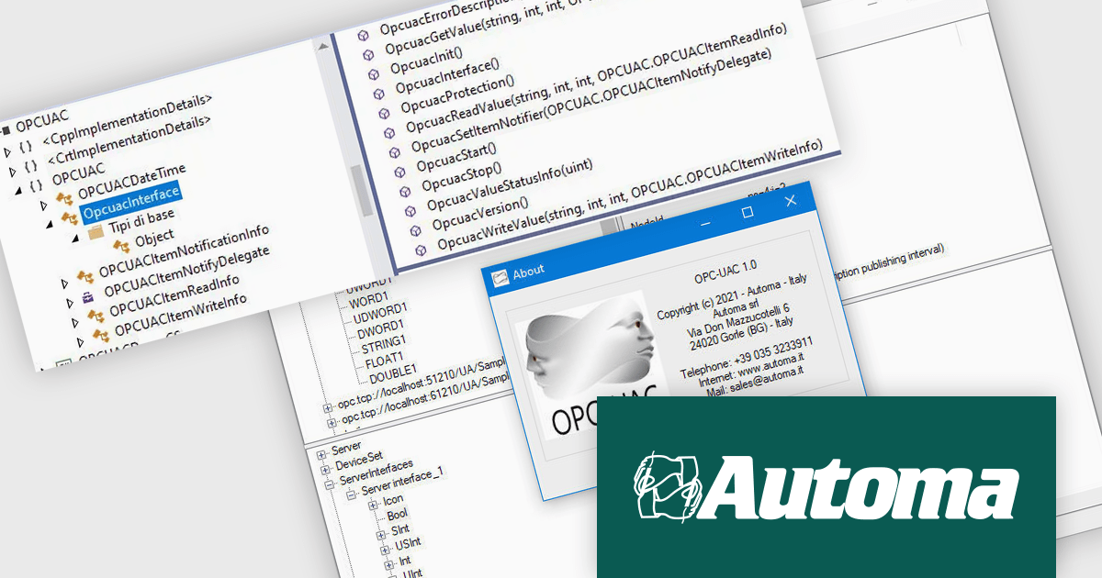Click the class icon beside OpcuacInterface
The image size is (1102, 578).
pyautogui.click(x=69, y=218)
